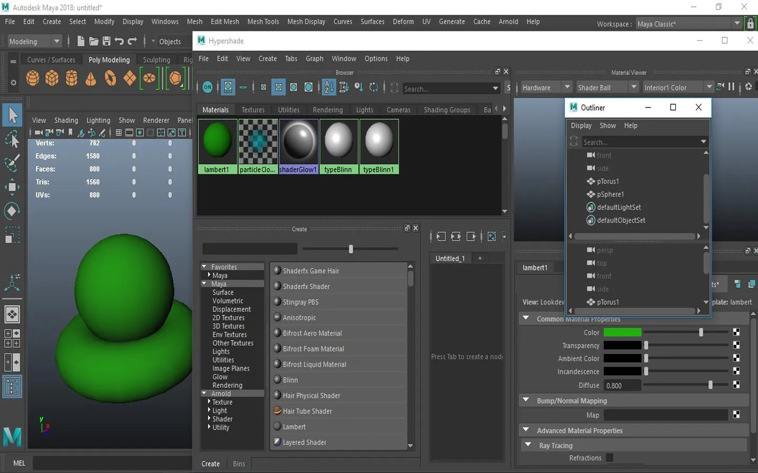Create a polygon plane from the shelf
Viewport: 758px width, 473px height.
[129, 78]
